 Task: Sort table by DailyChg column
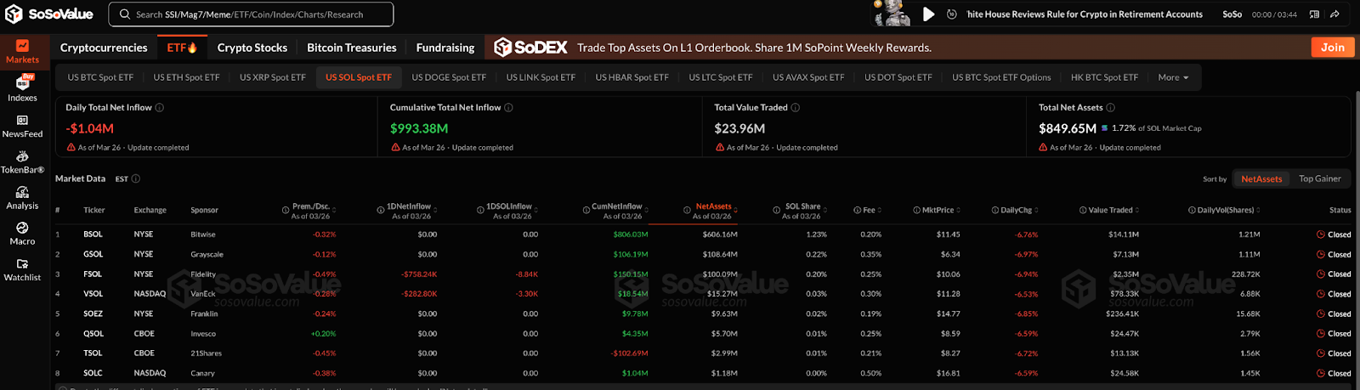tap(1017, 210)
